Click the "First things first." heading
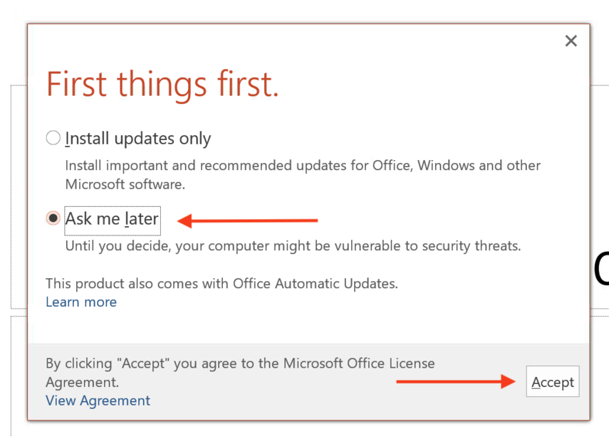 click(162, 85)
